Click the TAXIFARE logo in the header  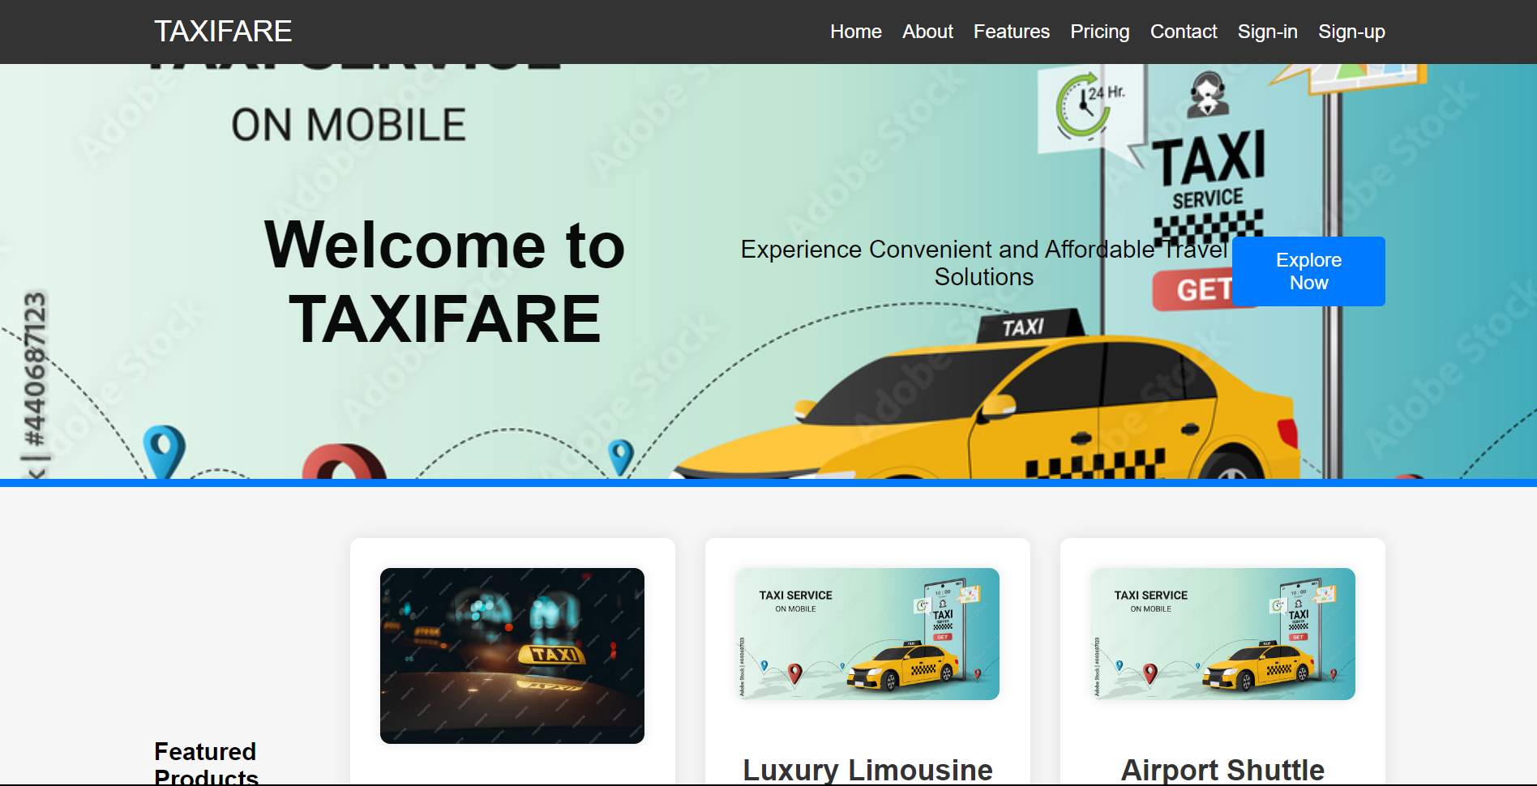pos(223,32)
